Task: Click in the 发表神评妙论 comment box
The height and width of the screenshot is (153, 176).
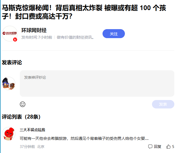Action: (97, 84)
